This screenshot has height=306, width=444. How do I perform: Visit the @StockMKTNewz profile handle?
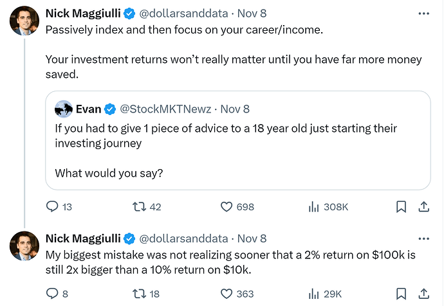[165, 109]
